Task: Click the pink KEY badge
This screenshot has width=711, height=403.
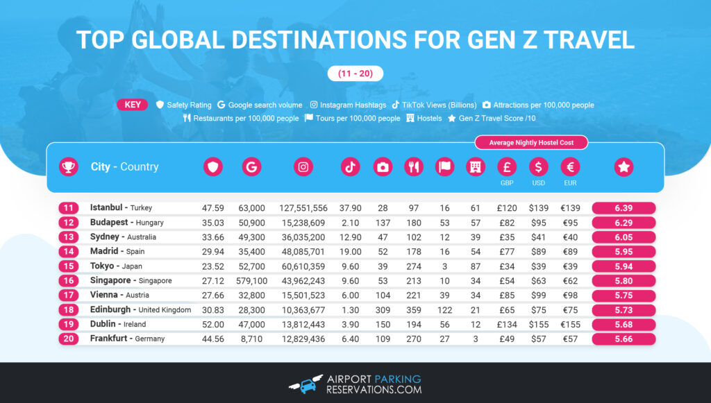Action: (x=132, y=104)
